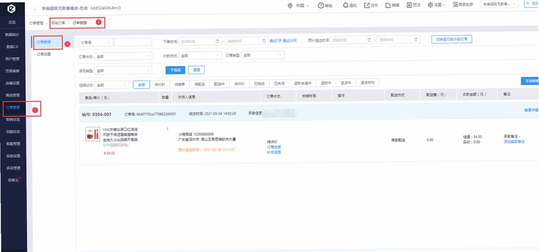Click the 手动核销 button
539x252 pixels.
tap(530, 81)
